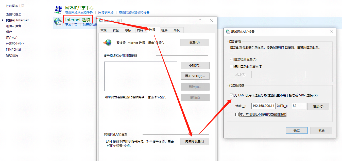Click the proxy 端口 input field showing 82

click(299, 106)
